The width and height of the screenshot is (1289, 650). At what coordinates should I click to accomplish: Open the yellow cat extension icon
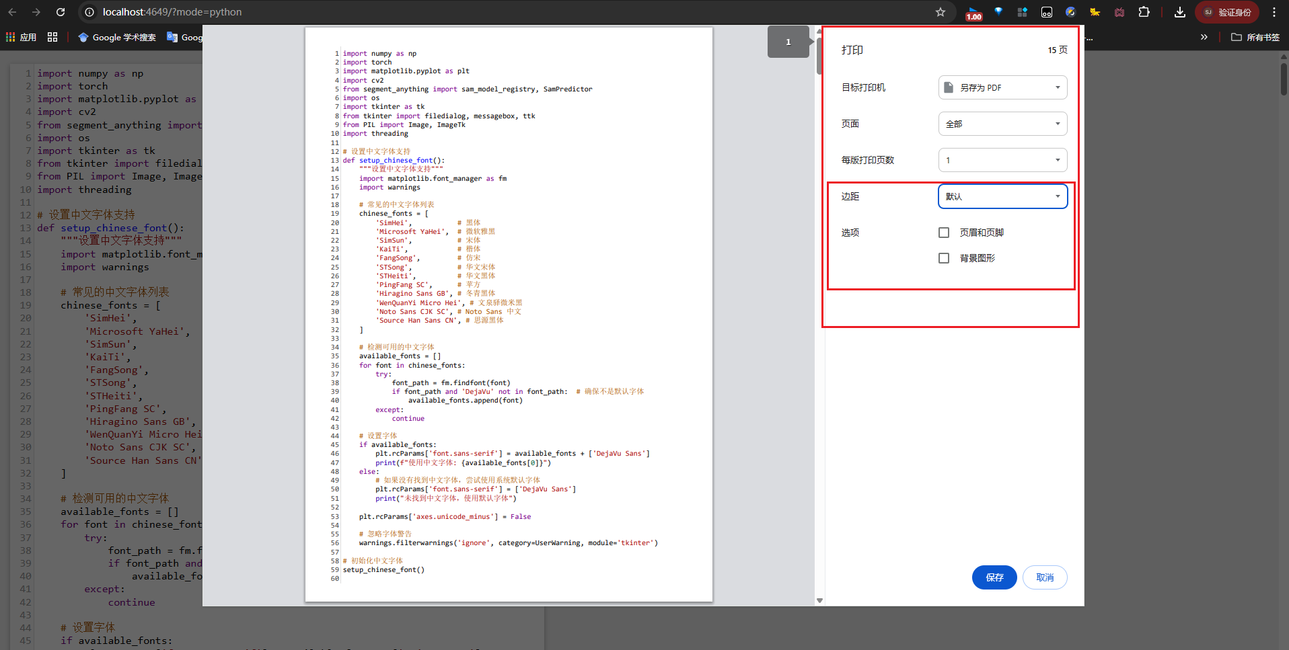[x=1095, y=12]
